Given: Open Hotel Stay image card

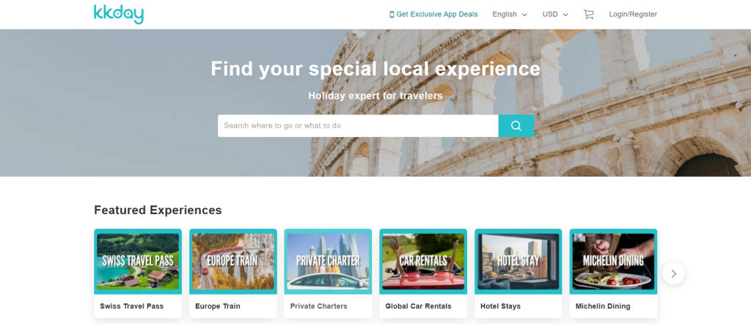Looking at the screenshot, I should pos(519,261).
